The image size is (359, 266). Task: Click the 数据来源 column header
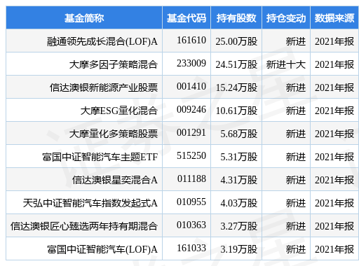pos(334,18)
